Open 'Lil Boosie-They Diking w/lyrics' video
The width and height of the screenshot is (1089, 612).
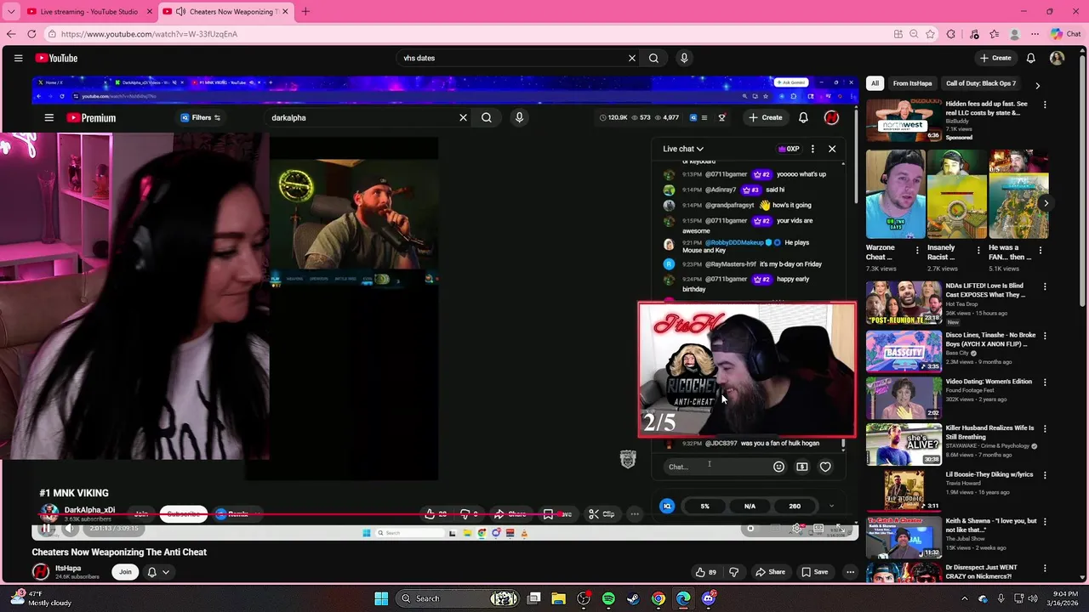[x=989, y=474]
